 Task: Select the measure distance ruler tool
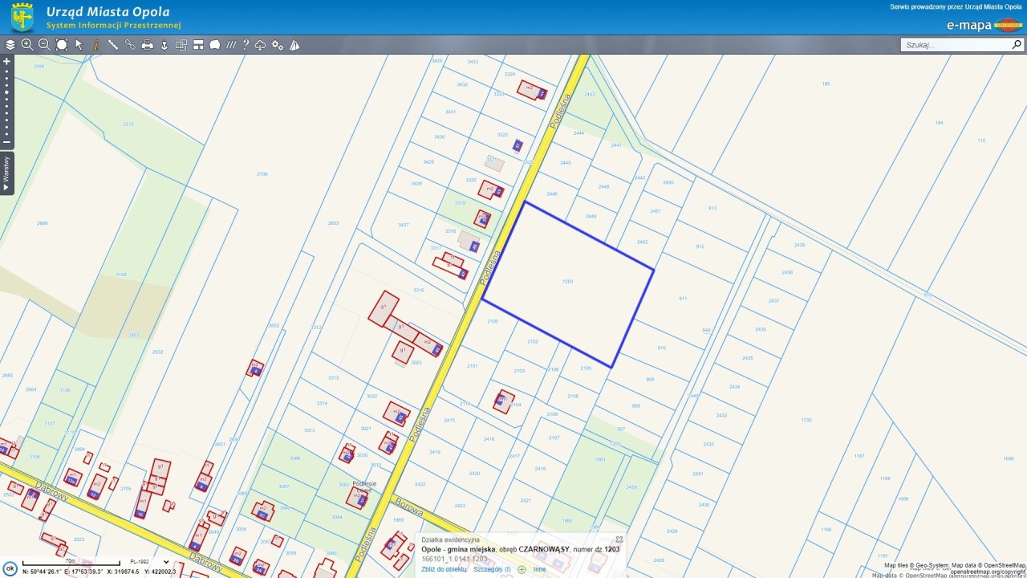pyautogui.click(x=113, y=45)
